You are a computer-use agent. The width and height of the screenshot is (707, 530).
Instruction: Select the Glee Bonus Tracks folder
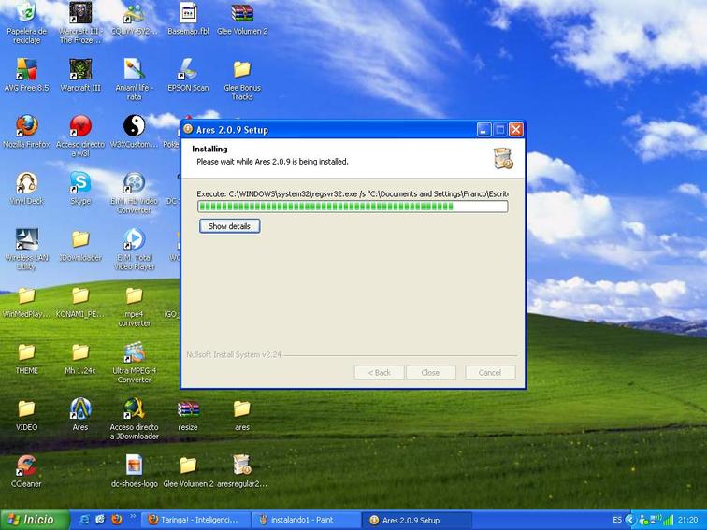[241, 70]
